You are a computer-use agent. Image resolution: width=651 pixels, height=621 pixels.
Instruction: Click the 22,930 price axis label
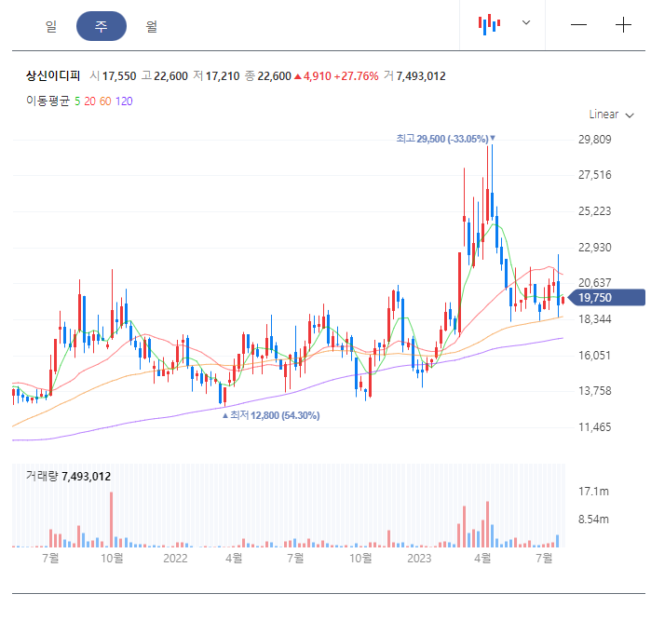595,248
